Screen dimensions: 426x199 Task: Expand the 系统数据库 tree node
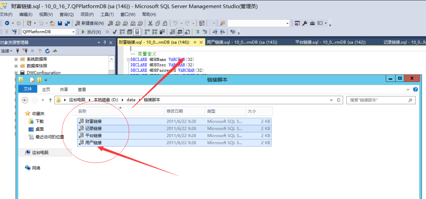(x=16, y=59)
